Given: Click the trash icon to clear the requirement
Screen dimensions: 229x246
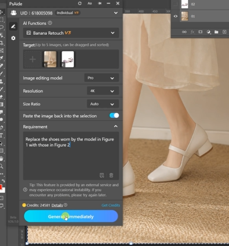Looking at the screenshot, I should point(111,175).
